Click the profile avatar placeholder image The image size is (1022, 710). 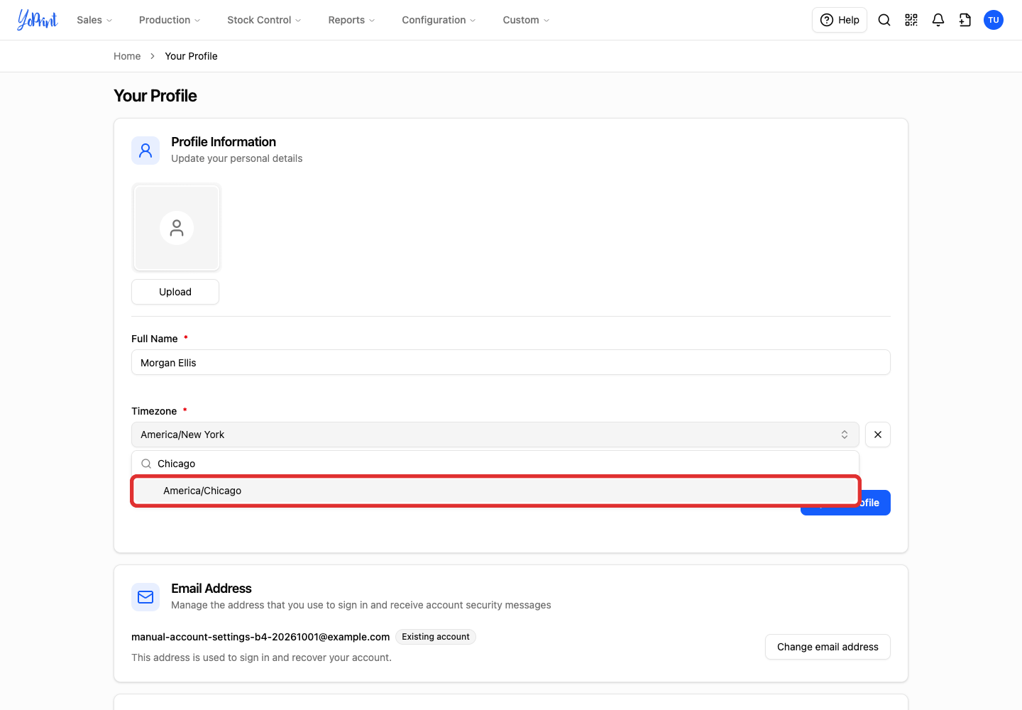click(176, 227)
